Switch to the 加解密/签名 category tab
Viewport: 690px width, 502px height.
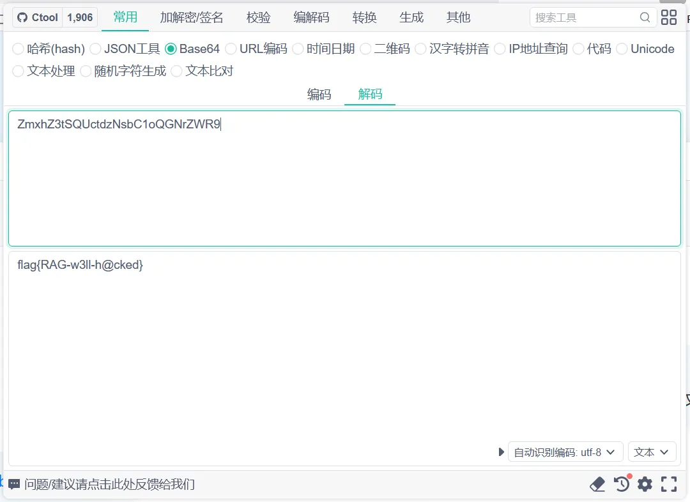point(192,17)
